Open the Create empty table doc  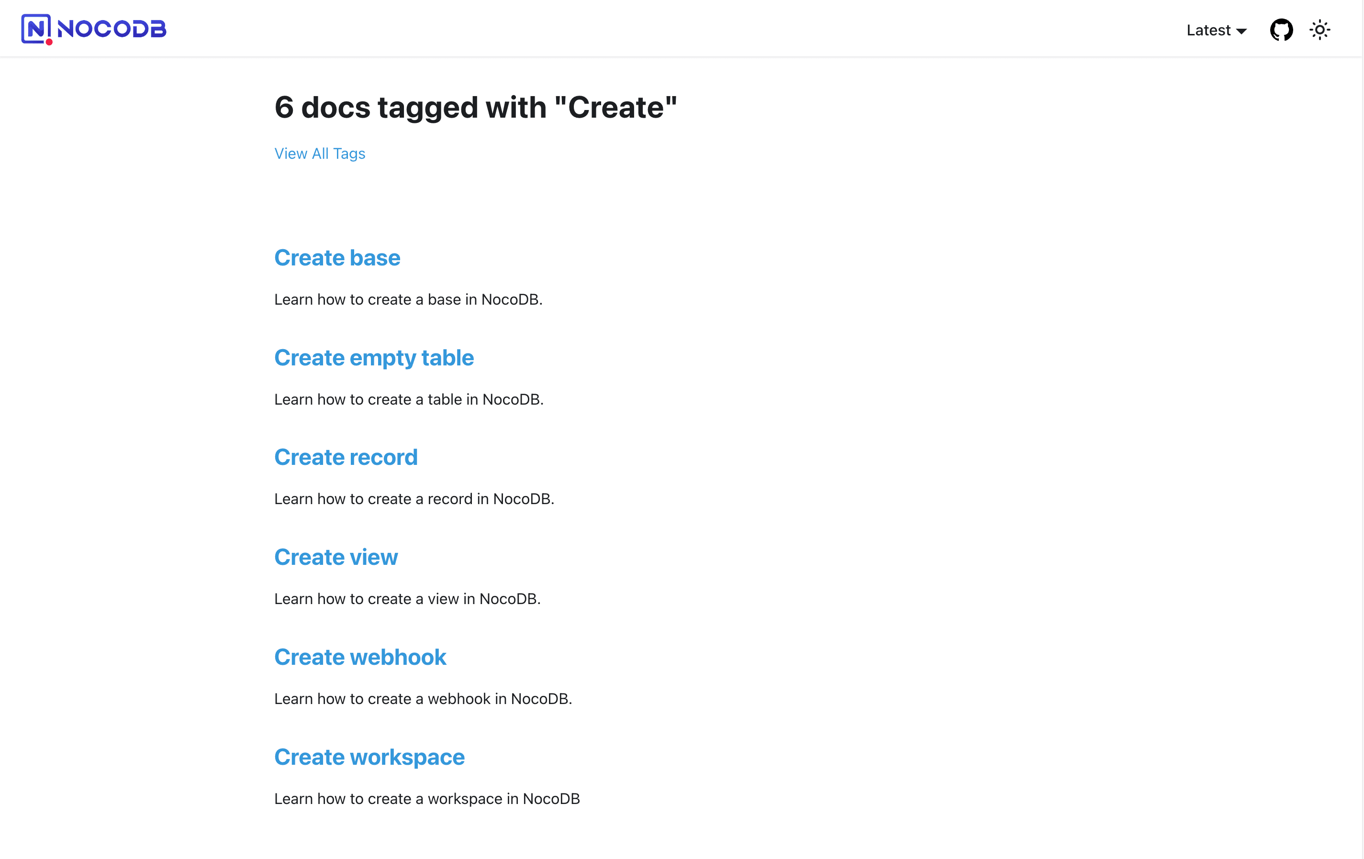(x=374, y=358)
